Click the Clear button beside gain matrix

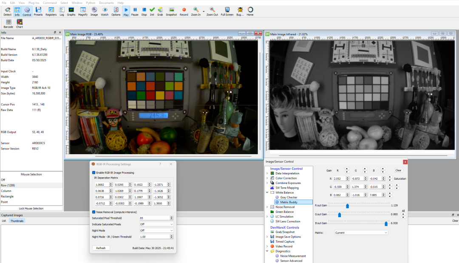398,170
